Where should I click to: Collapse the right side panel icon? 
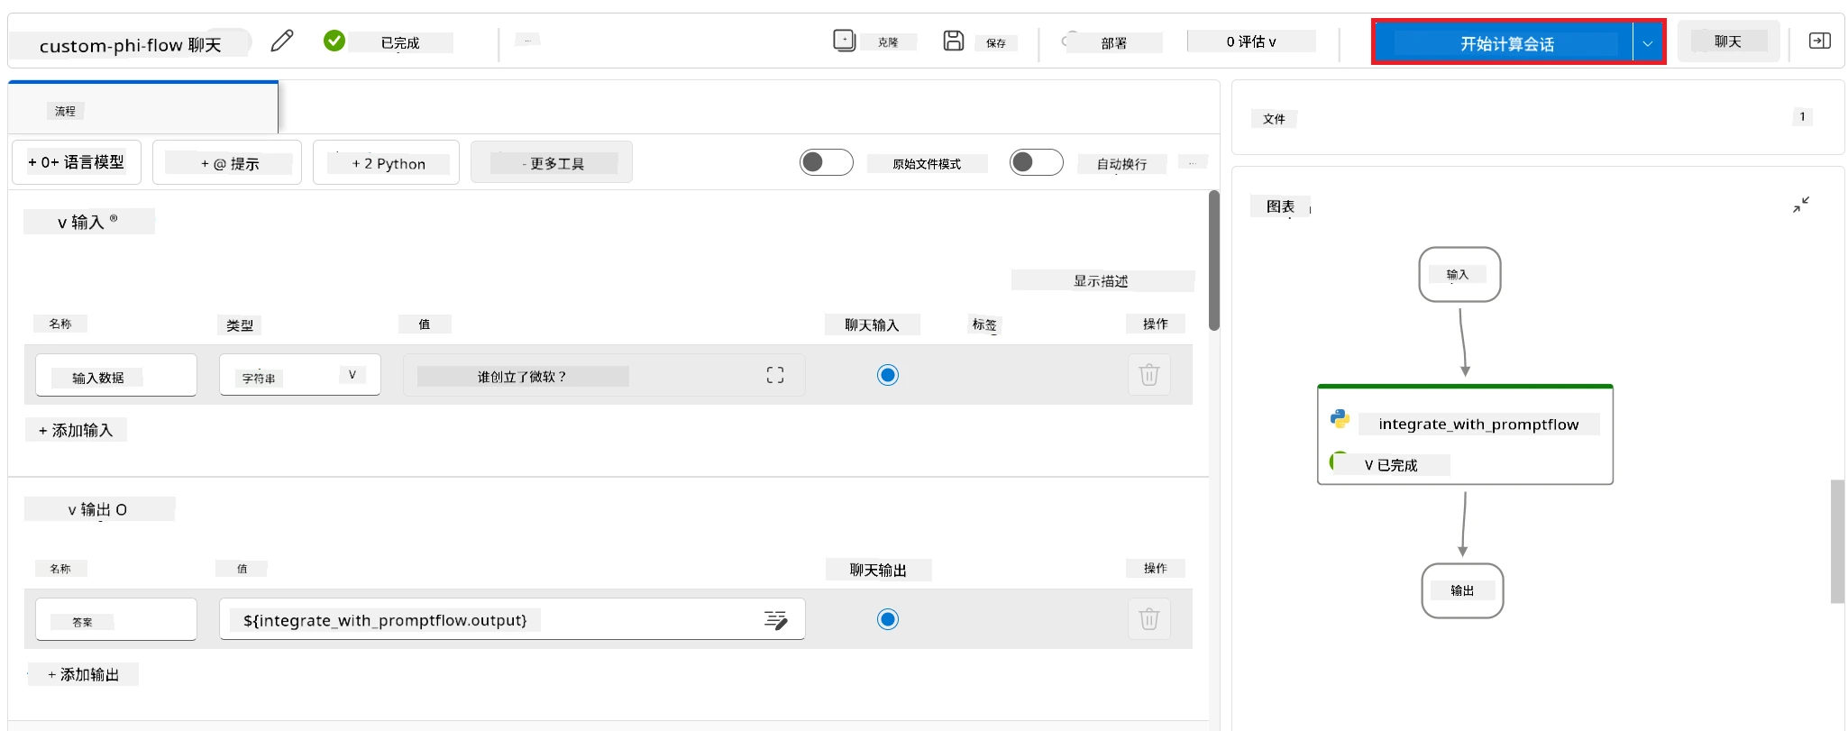1819,41
